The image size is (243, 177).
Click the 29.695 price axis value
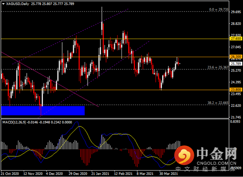[x=236, y=12]
